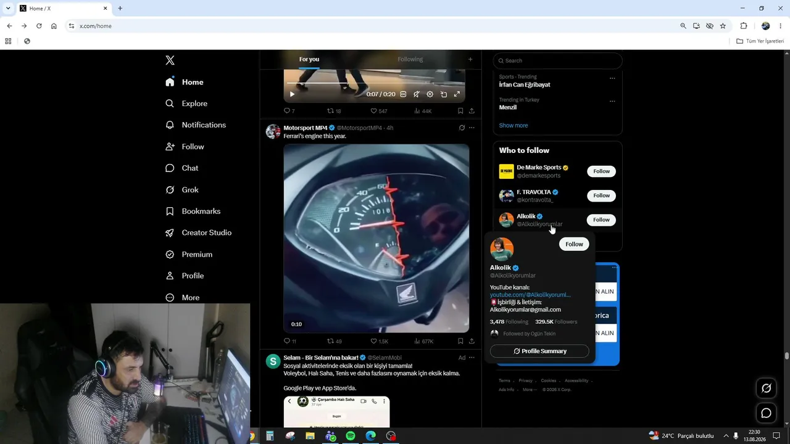This screenshot has width=790, height=444.
Task: Toggle picture-in-picture on the 0:20 video
Action: pos(444,94)
